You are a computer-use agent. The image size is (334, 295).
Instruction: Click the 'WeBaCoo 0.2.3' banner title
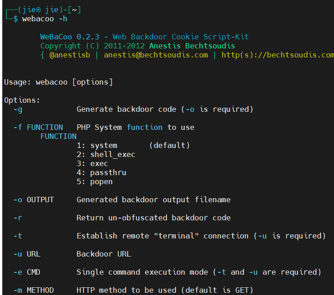pyautogui.click(x=70, y=37)
